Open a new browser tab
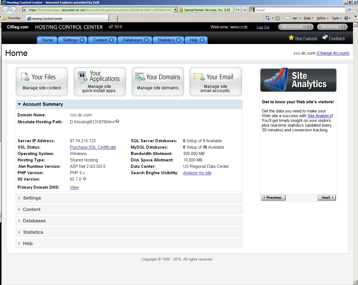This screenshot has width=358, height=285. click(x=113, y=19)
